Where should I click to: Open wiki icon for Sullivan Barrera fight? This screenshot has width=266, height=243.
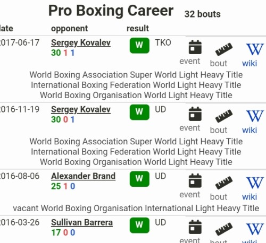click(x=255, y=229)
